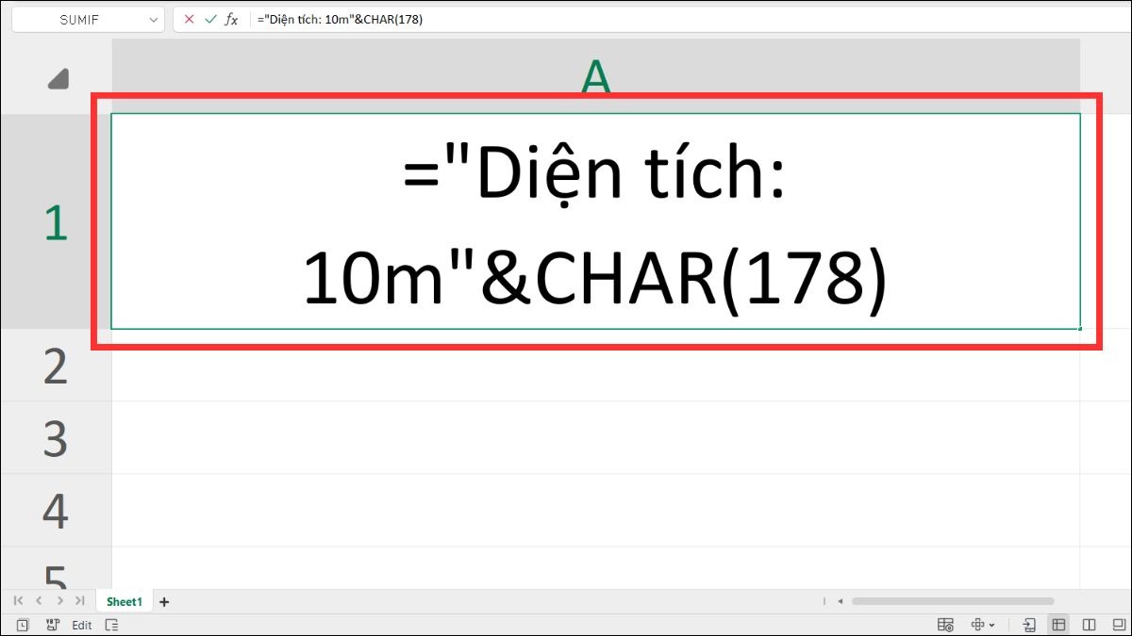The image size is (1132, 636).
Task: Click the first status bar icon at bottom-left
Action: 23,625
